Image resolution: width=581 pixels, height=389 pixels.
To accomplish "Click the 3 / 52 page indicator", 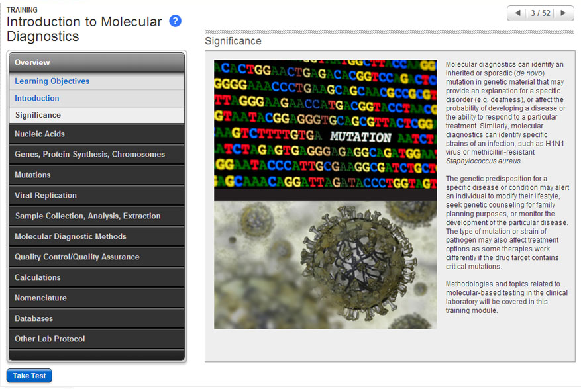I will coord(540,13).
